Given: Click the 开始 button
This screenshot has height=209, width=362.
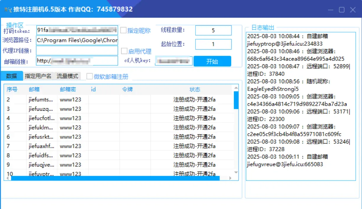Looking at the screenshot, I should click(212, 61).
